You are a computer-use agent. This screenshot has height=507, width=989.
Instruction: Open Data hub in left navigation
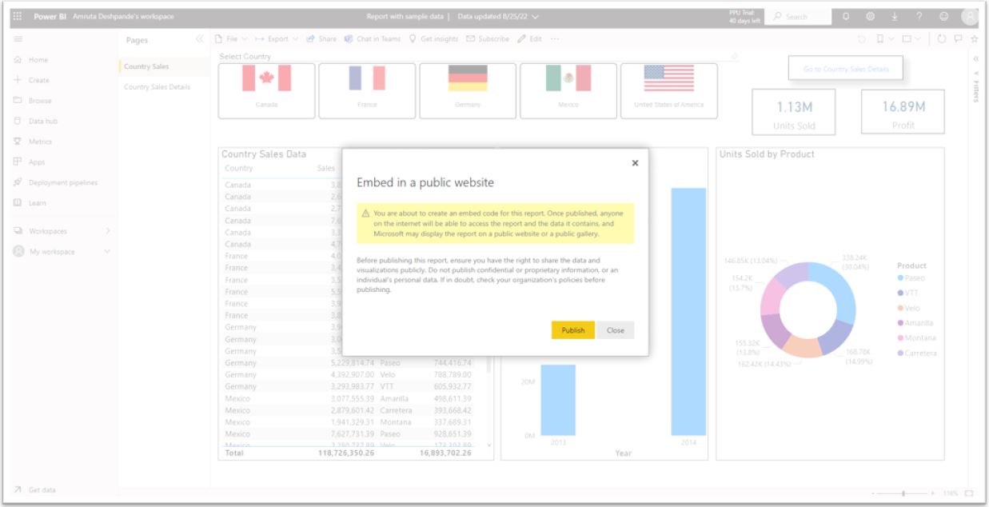coord(43,122)
